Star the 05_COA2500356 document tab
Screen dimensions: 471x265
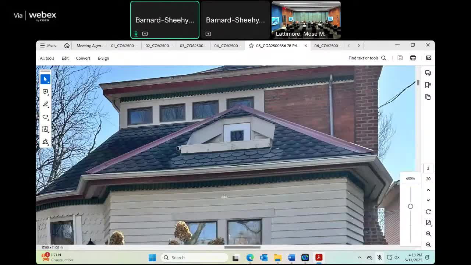251,46
